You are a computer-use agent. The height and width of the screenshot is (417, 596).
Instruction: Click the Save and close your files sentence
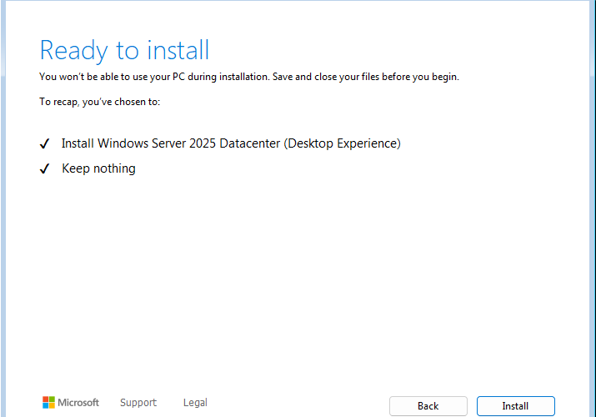pyautogui.click(x=366, y=77)
